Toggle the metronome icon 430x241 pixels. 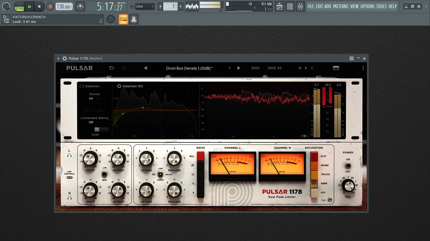[x=80, y=6]
